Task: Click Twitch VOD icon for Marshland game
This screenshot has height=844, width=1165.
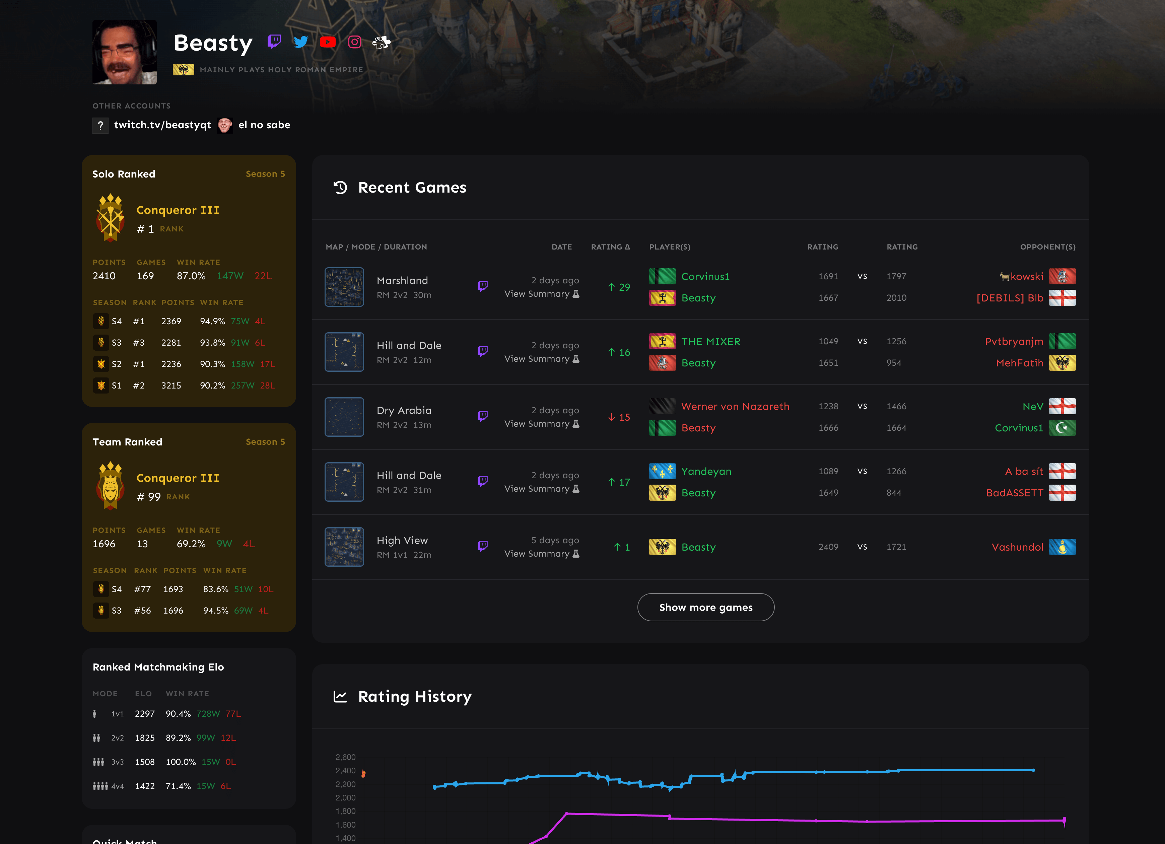Action: [482, 286]
